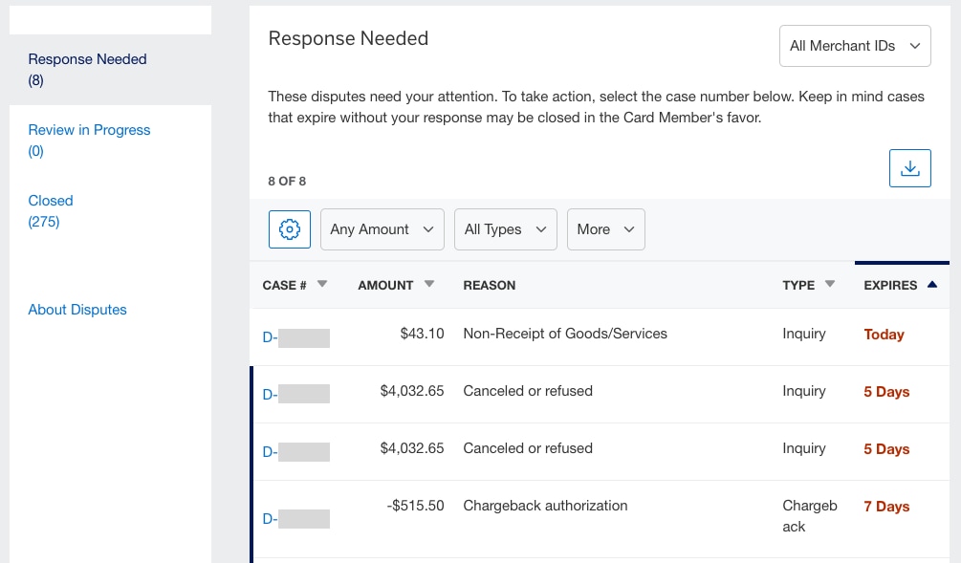Open the About Disputes link

pyautogui.click(x=77, y=310)
